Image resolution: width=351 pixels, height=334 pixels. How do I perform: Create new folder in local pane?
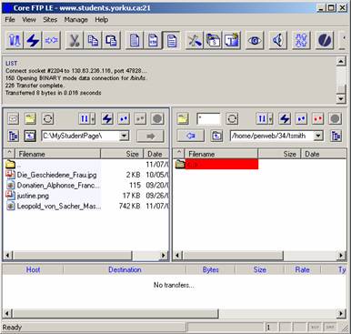pyautogui.click(x=30, y=118)
